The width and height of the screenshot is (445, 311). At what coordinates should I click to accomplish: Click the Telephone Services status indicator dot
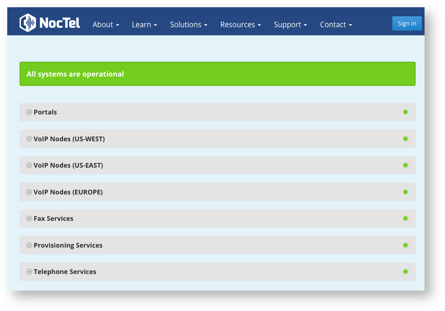[x=405, y=271]
